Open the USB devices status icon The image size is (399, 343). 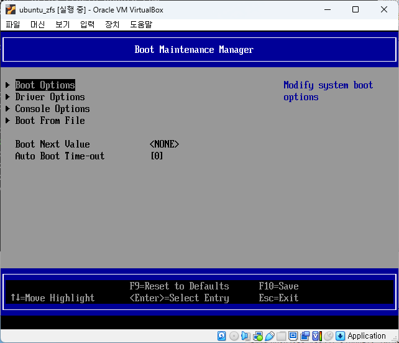[x=269, y=336]
